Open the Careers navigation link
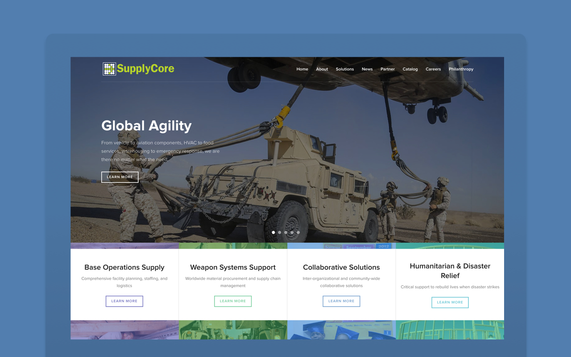The width and height of the screenshot is (571, 357). point(433,69)
